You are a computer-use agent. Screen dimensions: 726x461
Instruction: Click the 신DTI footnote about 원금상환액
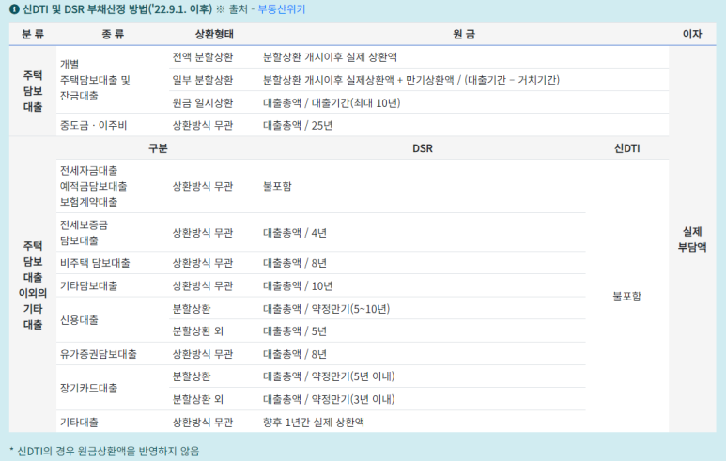point(104,451)
